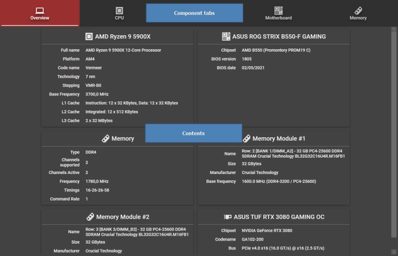This screenshot has width=398, height=256.
Task: Switch to the CPU tab
Action: [x=119, y=13]
